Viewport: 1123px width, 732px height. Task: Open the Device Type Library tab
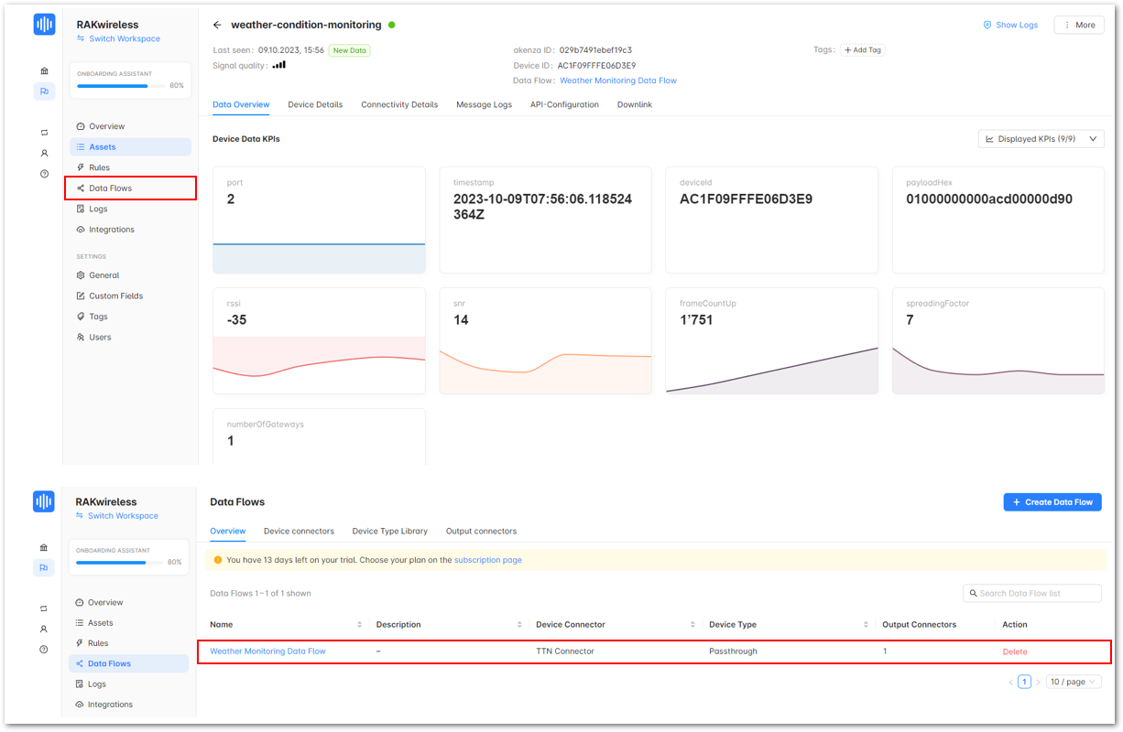coord(390,531)
